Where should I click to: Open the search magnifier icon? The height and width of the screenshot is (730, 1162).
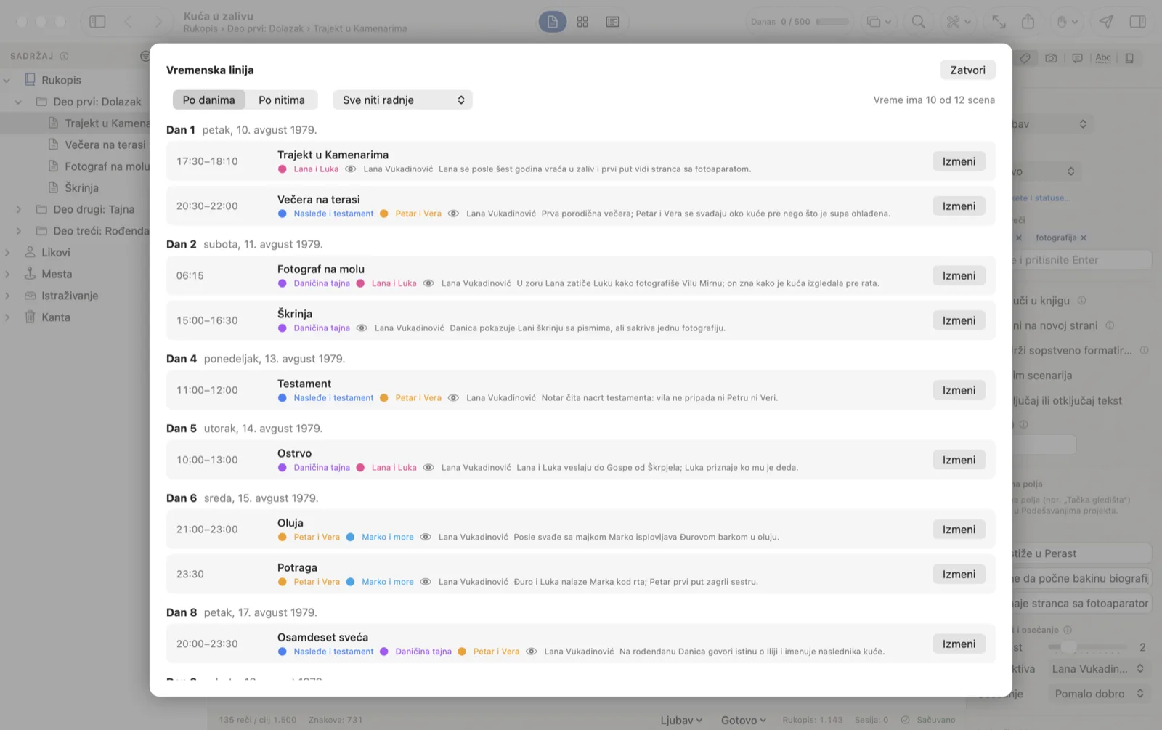(x=919, y=22)
